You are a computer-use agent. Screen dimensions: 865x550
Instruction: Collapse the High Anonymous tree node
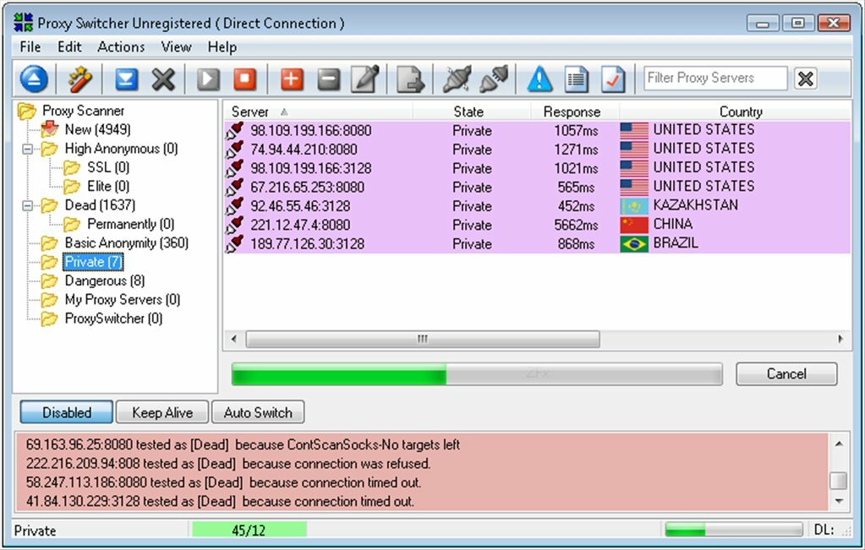pyautogui.click(x=27, y=149)
